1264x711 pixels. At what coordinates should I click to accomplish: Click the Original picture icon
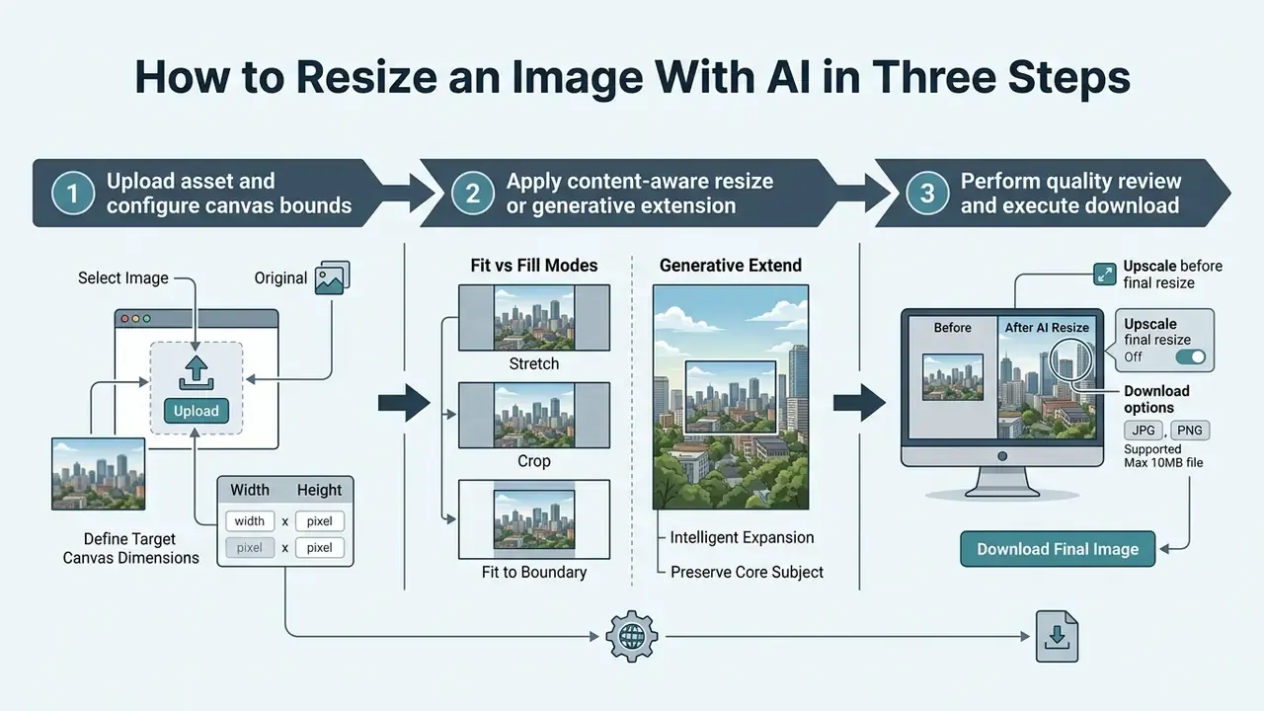click(332, 278)
